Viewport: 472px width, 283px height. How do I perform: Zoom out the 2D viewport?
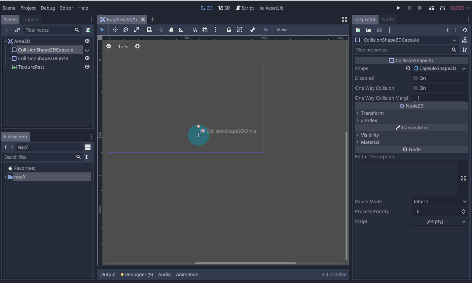[109, 46]
